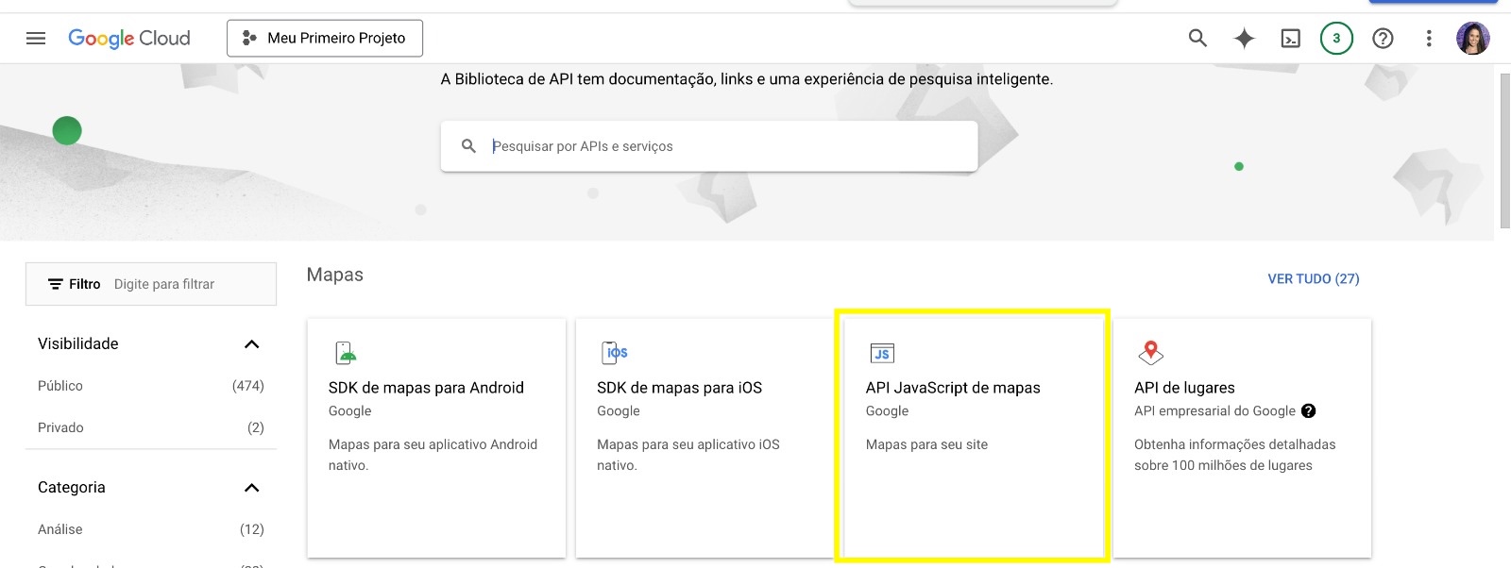Image resolution: width=1511 pixels, height=568 pixels.
Task: Click the magnifier inside the API search box
Action: (x=468, y=146)
